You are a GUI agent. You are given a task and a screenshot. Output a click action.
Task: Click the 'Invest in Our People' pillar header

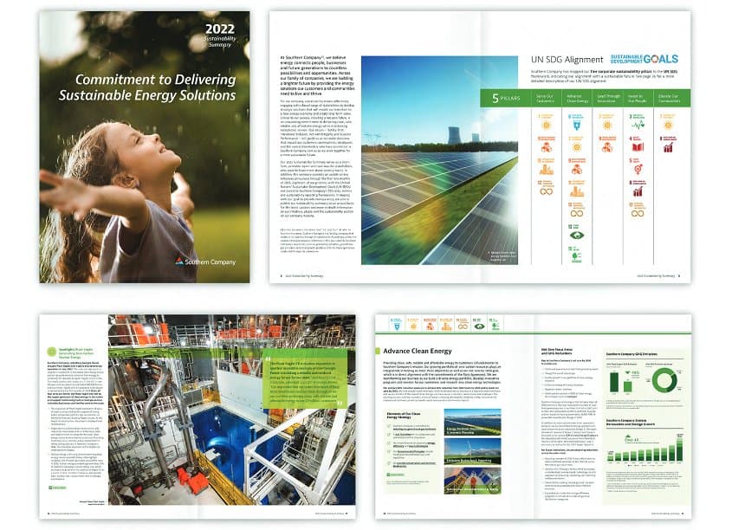pos(638,98)
